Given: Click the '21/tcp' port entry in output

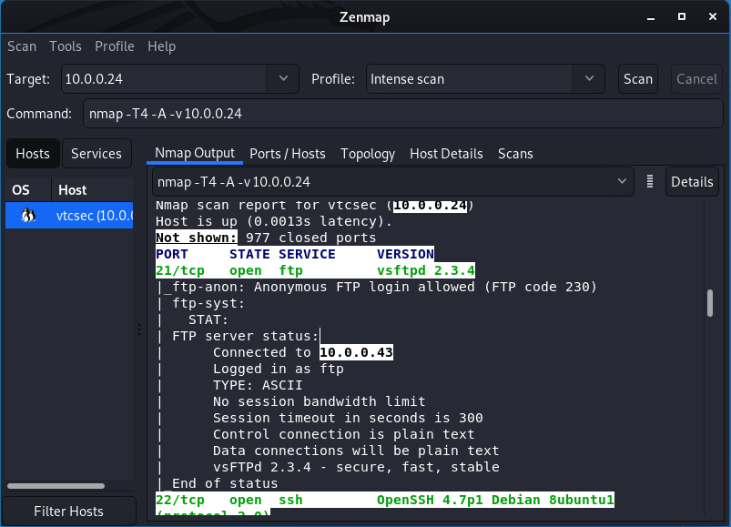Looking at the screenshot, I should tap(180, 270).
